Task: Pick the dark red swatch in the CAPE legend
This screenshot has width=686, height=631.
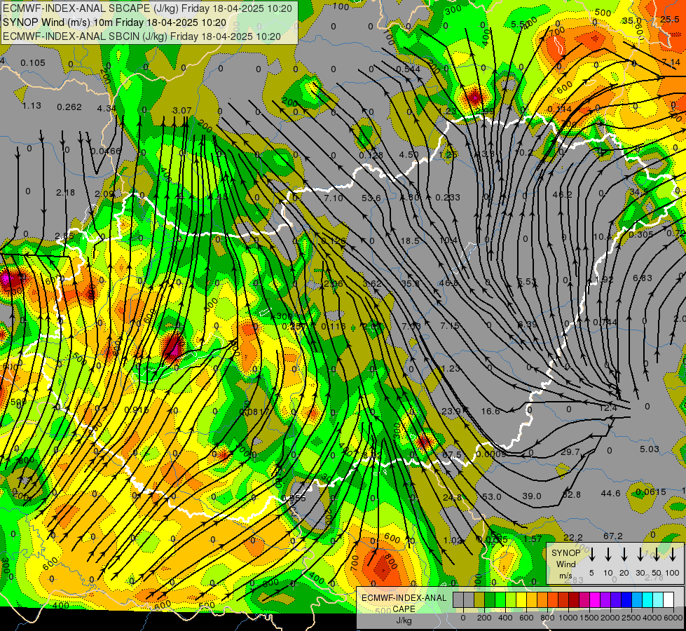Action: pyautogui.click(x=574, y=599)
